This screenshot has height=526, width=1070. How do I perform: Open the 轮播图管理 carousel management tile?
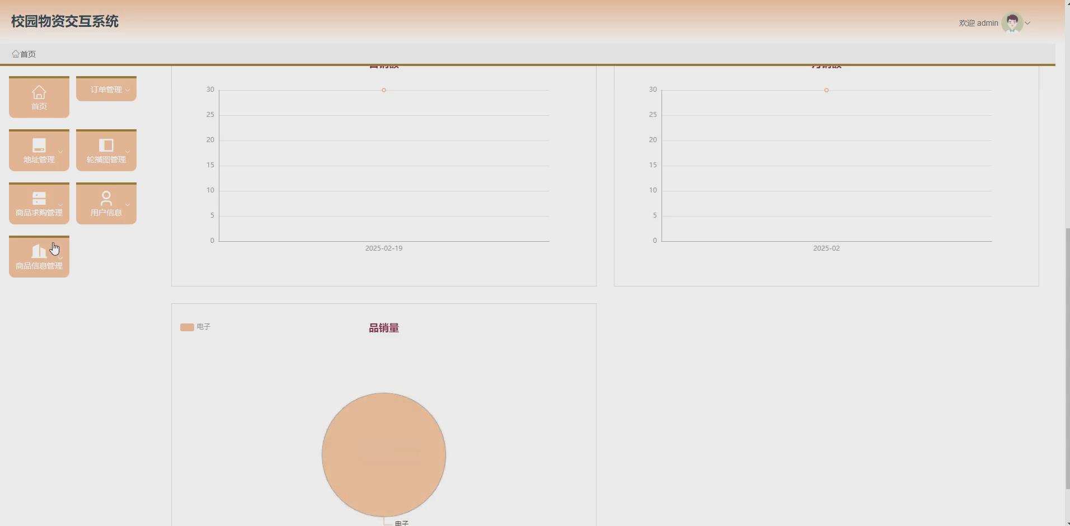[x=106, y=151]
